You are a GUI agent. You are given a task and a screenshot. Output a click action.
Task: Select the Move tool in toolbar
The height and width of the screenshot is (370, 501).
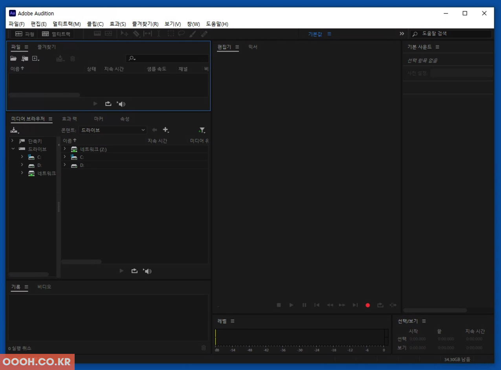(x=125, y=34)
